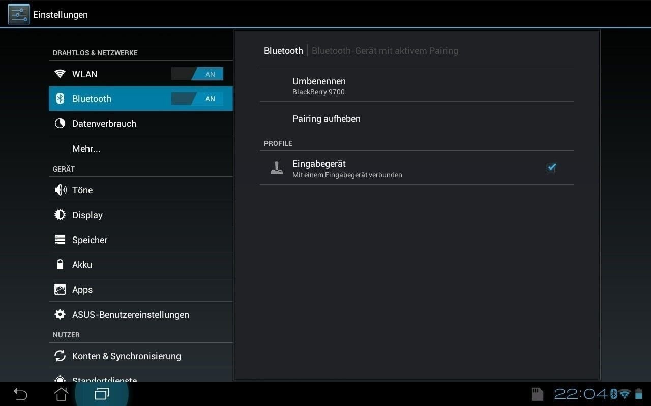The height and width of the screenshot is (406, 651).
Task: Tap the Bluetooth breadcrumb title
Action: click(283, 51)
